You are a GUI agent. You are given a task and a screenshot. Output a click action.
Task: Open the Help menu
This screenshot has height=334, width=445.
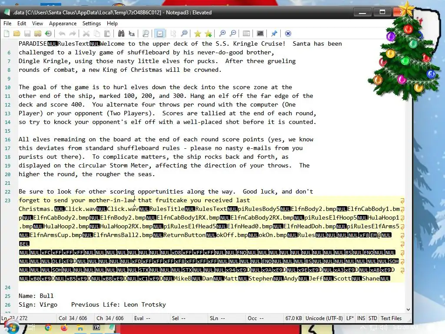tap(112, 23)
